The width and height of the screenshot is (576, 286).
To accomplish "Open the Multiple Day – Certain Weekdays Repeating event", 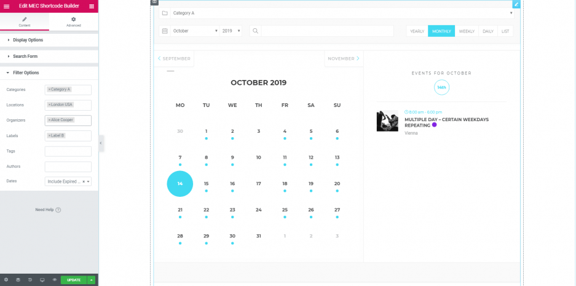I will [446, 122].
